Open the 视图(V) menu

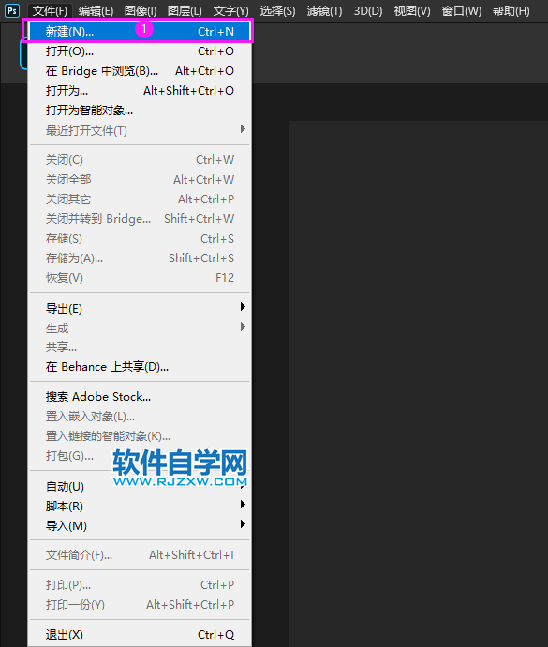(x=412, y=10)
